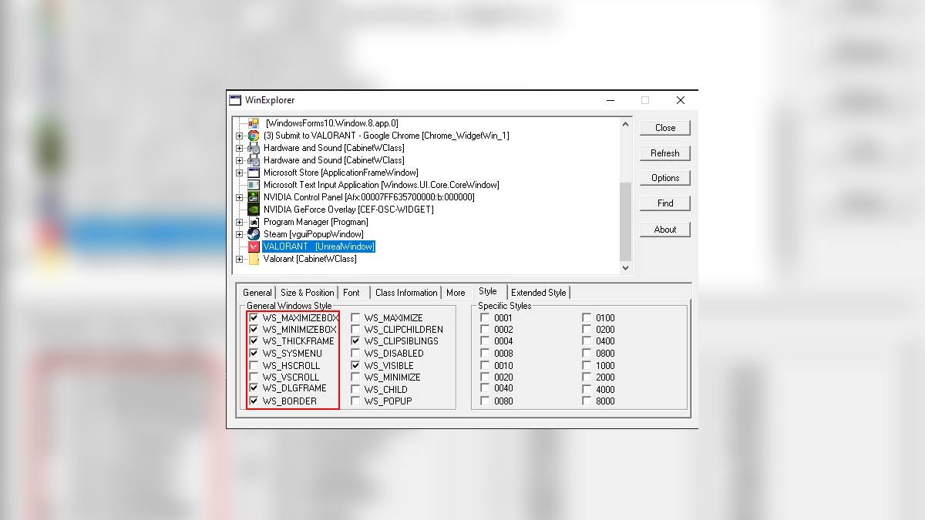Viewport: 925px width, 520px height.
Task: Uncheck the WS_MAXIMIZEBOX checkbox
Action: pos(254,317)
